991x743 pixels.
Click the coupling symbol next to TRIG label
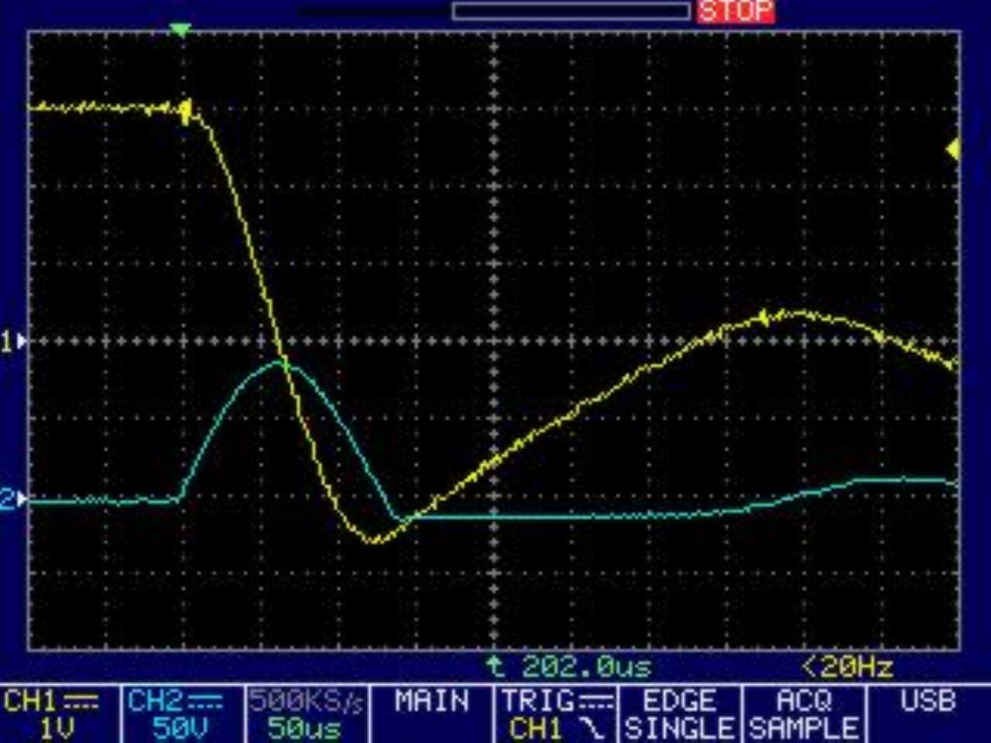coord(596,702)
